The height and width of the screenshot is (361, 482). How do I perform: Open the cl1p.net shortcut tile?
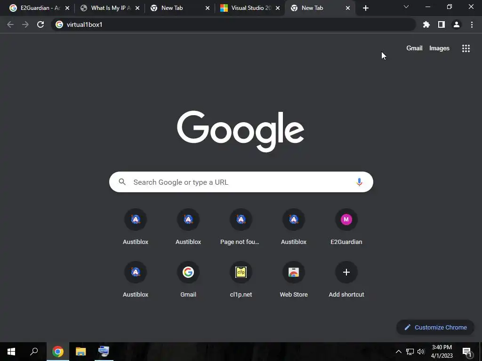point(241,279)
